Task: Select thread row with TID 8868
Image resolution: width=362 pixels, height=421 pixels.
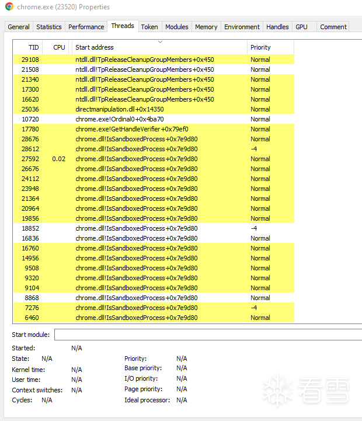Action: (154, 298)
